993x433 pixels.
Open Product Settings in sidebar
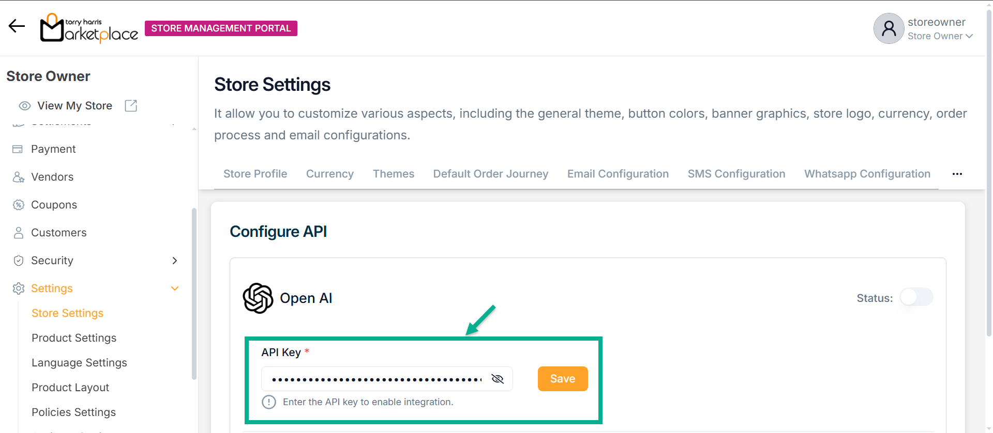pyautogui.click(x=74, y=338)
